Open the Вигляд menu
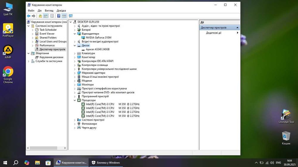The height and width of the screenshot is (167, 298). point(49,11)
